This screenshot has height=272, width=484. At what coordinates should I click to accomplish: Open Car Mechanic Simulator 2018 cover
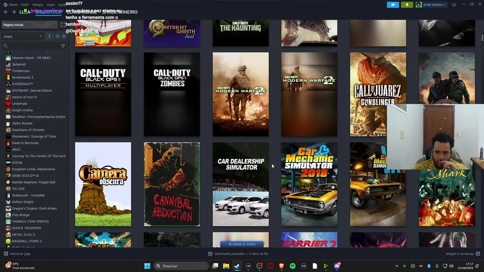tap(309, 184)
